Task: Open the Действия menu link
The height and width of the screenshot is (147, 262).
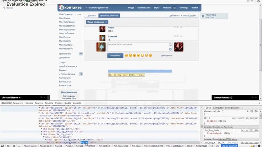Action: (x=174, y=16)
